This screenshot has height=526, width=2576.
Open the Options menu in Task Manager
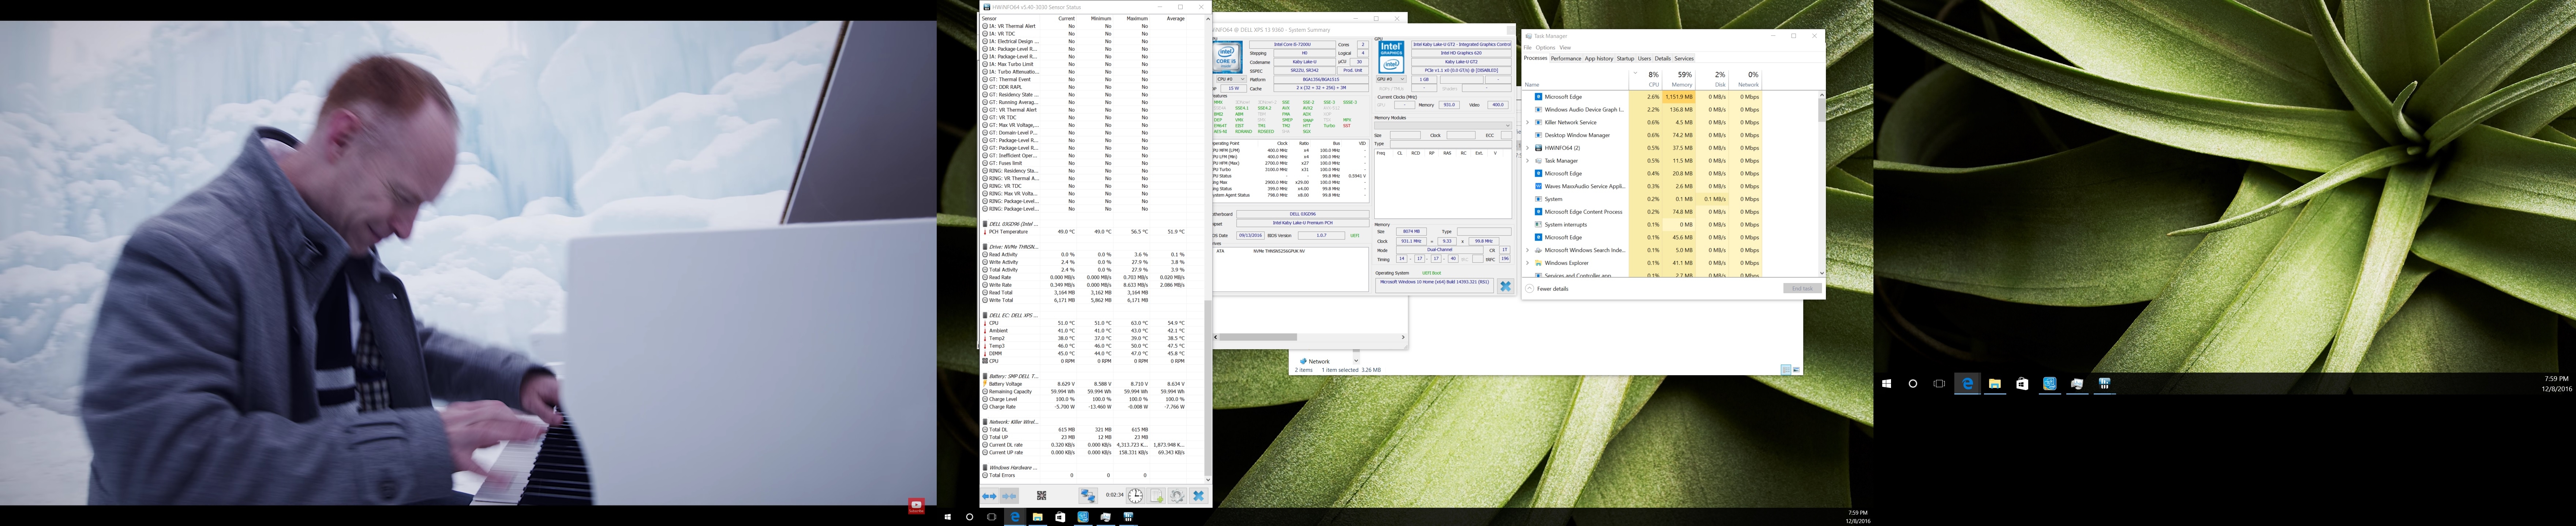[x=1545, y=48]
